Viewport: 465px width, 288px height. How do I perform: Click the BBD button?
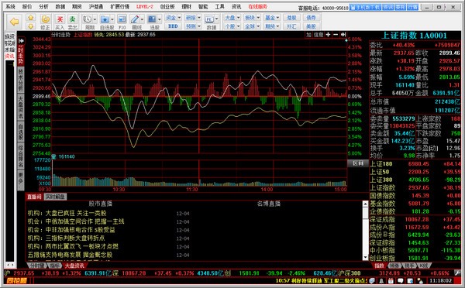173,26
